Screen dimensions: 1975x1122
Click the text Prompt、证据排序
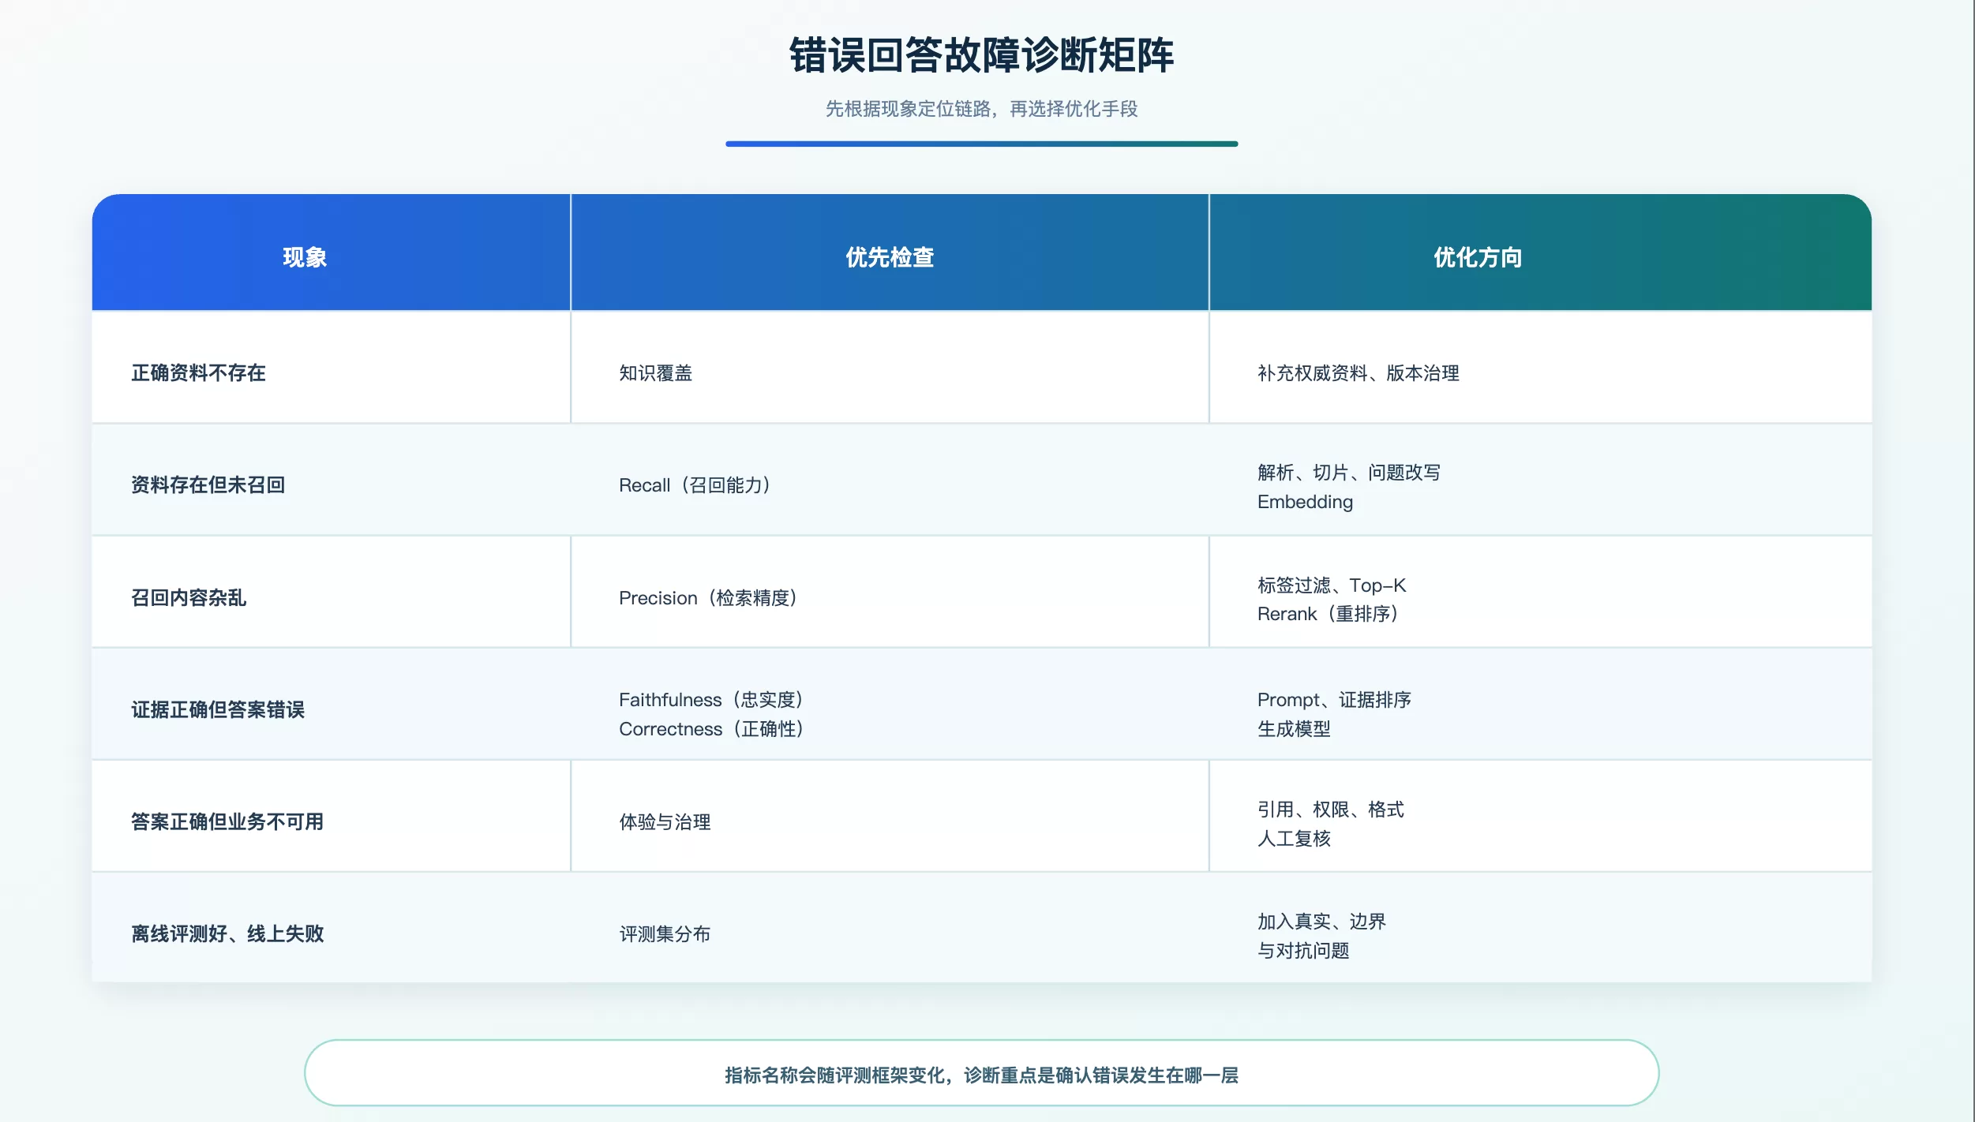tap(1334, 699)
